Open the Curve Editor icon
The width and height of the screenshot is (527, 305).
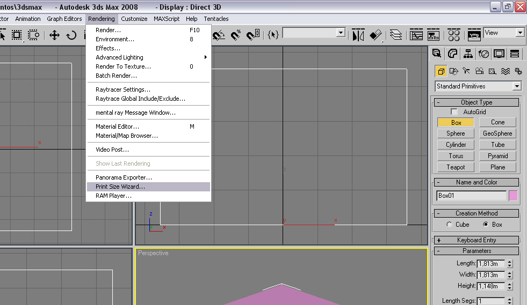coord(416,35)
